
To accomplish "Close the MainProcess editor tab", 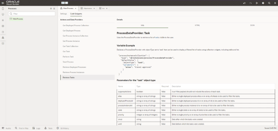I will coord(76,8).
